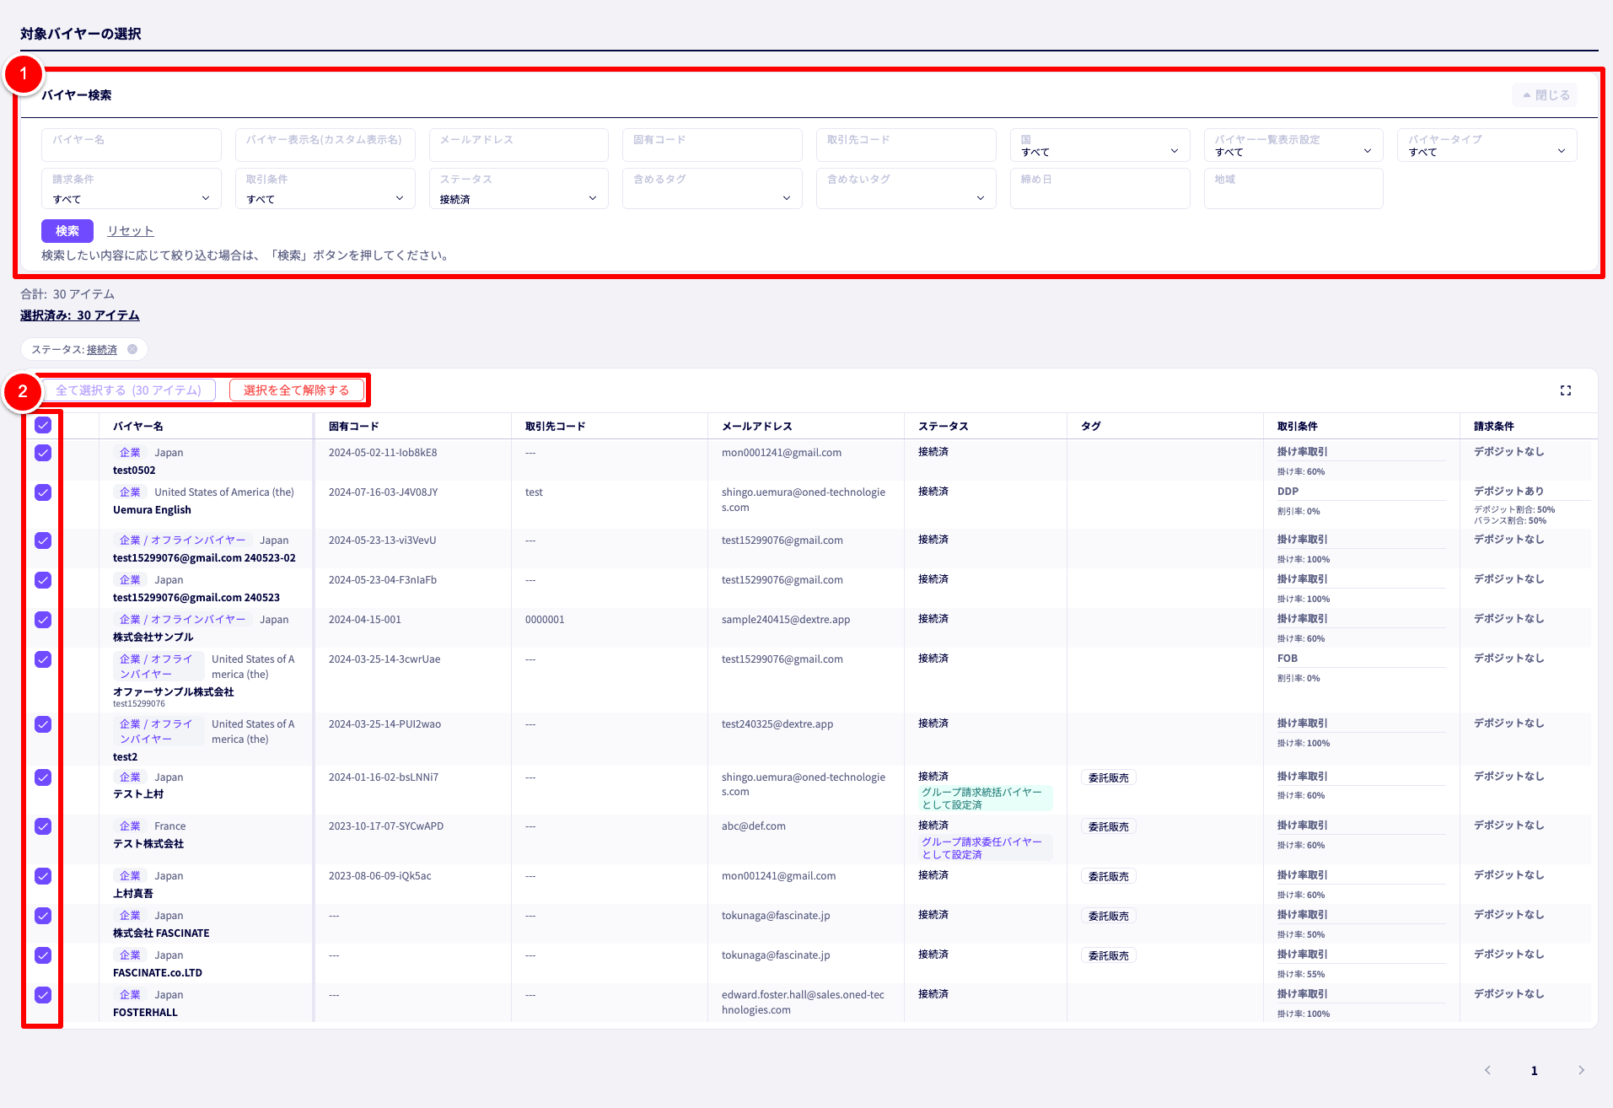1613x1108 pixels.
Task: Open the バイヤータイプ dropdown
Action: click(1486, 146)
